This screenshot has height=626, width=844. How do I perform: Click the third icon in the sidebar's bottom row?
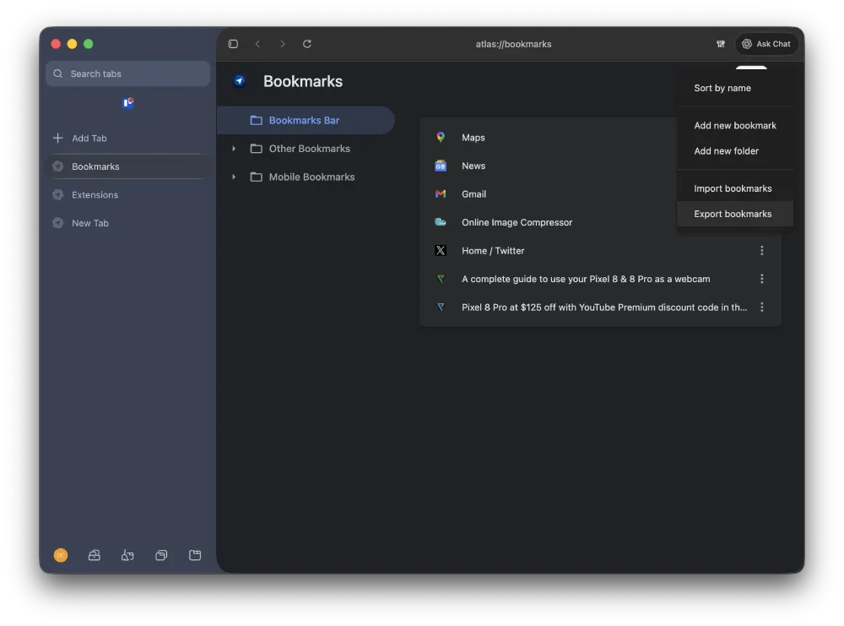pos(127,555)
